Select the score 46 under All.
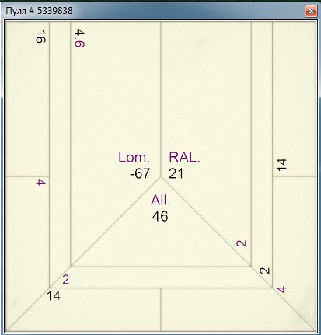The height and width of the screenshot is (335, 321). (x=160, y=216)
